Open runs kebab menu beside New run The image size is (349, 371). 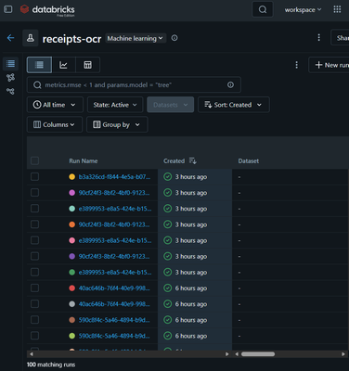pyautogui.click(x=296, y=65)
